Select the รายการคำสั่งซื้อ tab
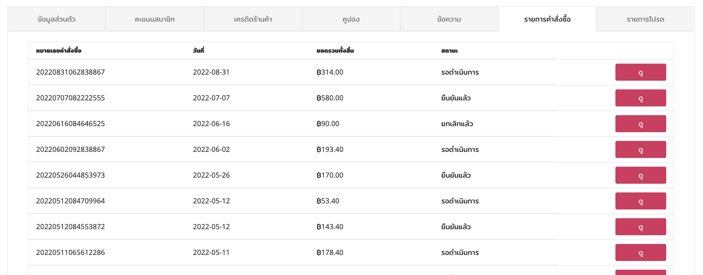Screen dimensions: 703x275 [x=548, y=19]
